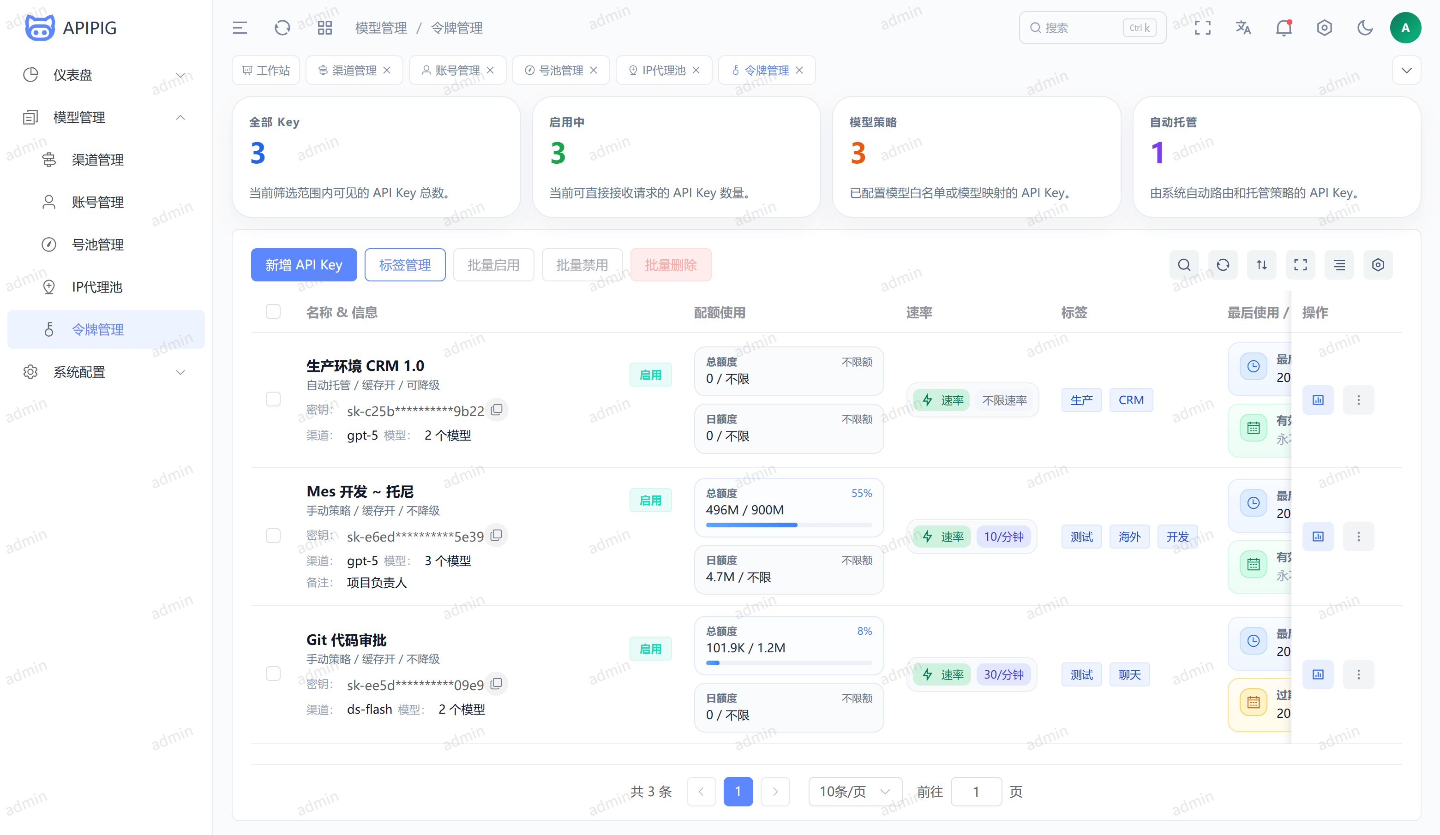Toggle fullscreen mode icon in top bar
Image resolution: width=1440 pixels, height=835 pixels.
coord(1203,27)
